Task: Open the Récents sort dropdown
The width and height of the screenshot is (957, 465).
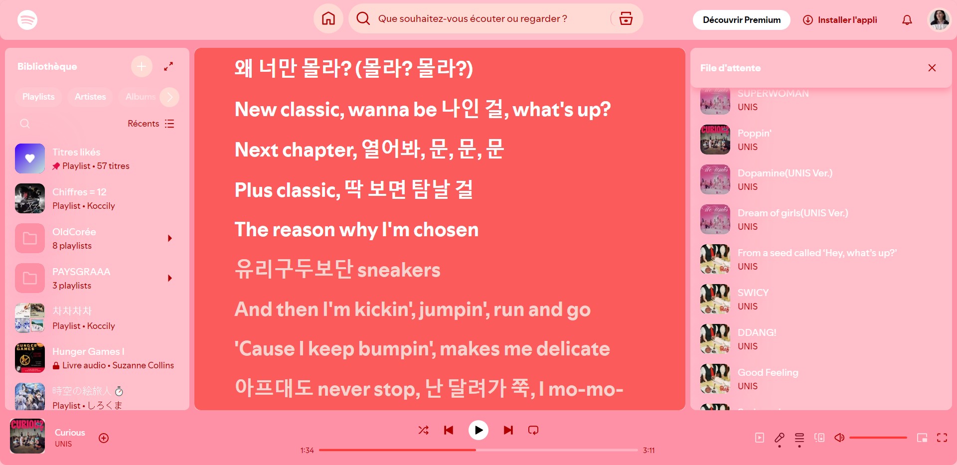Action: point(151,124)
